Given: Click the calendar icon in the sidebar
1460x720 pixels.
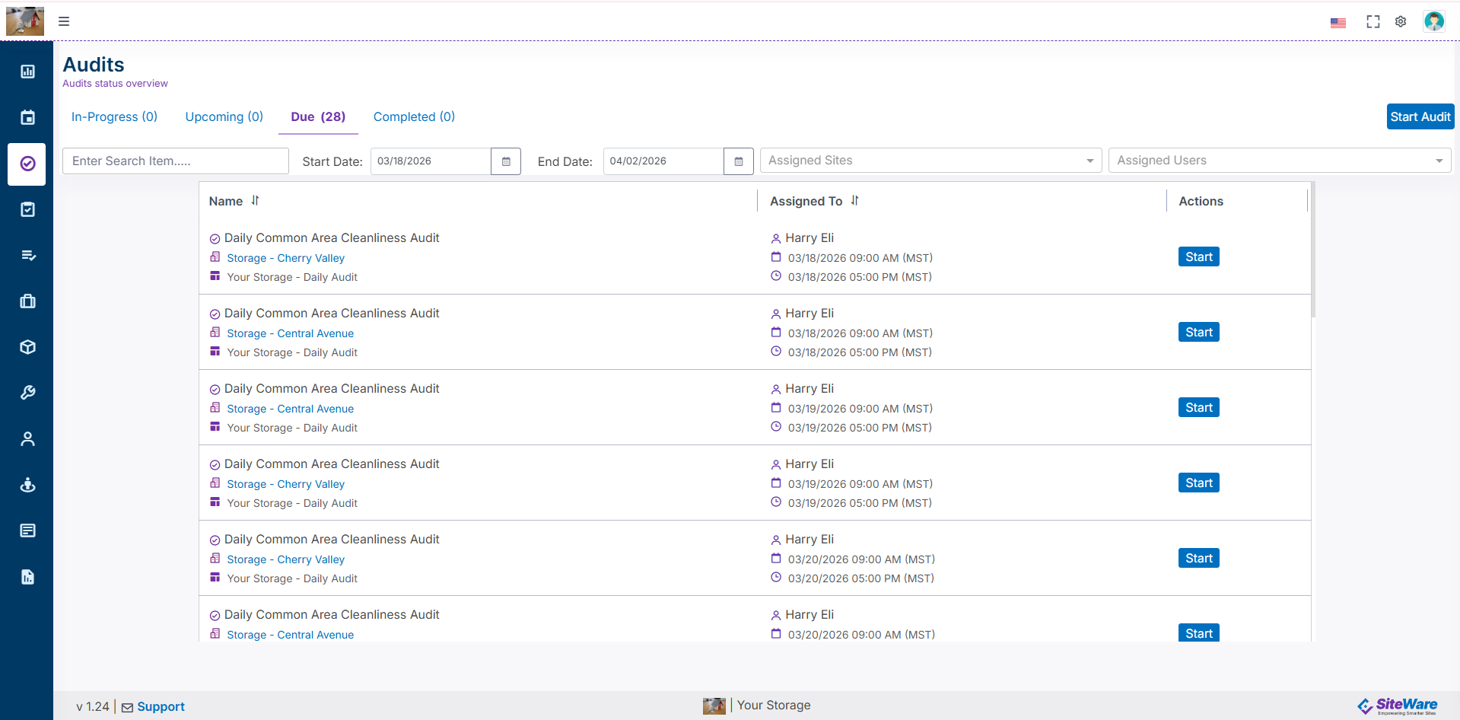Looking at the screenshot, I should click(27, 117).
